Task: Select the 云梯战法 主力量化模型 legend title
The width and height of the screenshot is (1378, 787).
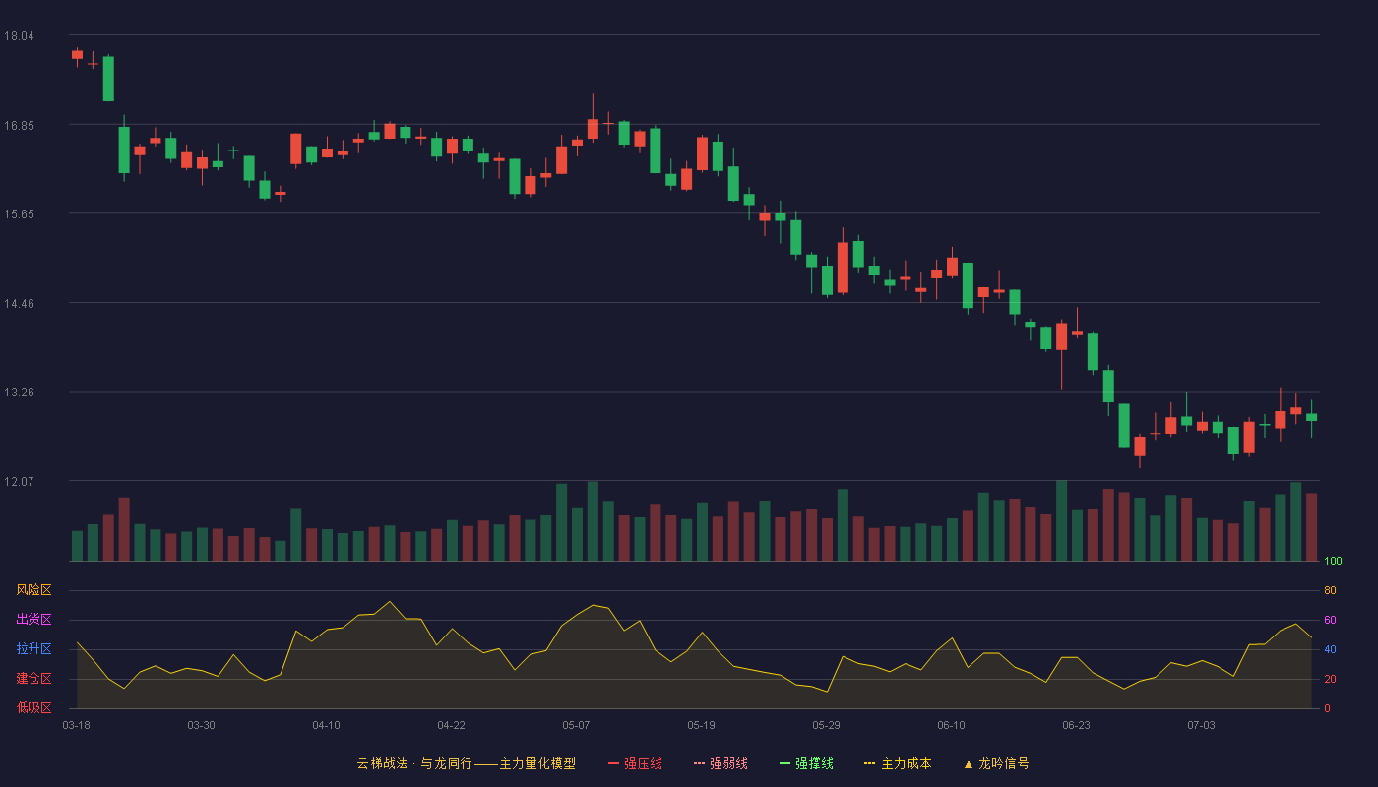Action: pos(466,763)
